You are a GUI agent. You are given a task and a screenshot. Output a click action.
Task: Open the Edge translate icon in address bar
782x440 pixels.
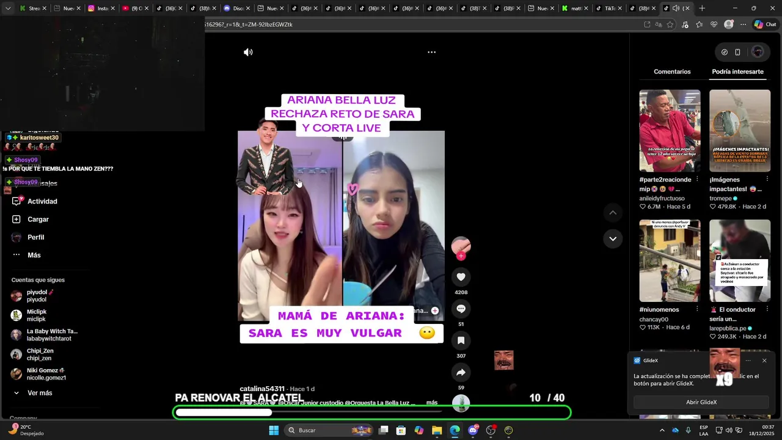click(659, 24)
